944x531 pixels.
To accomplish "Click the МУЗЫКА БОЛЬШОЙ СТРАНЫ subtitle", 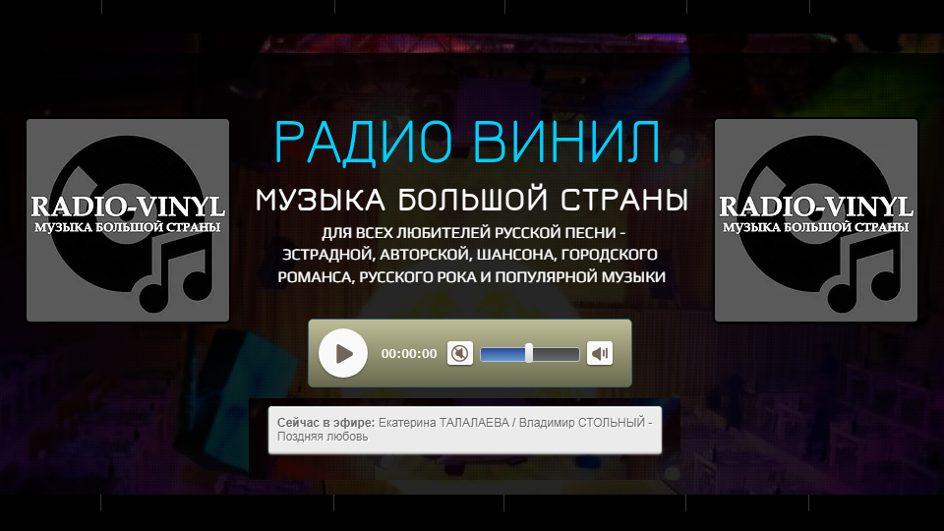I will point(471,200).
